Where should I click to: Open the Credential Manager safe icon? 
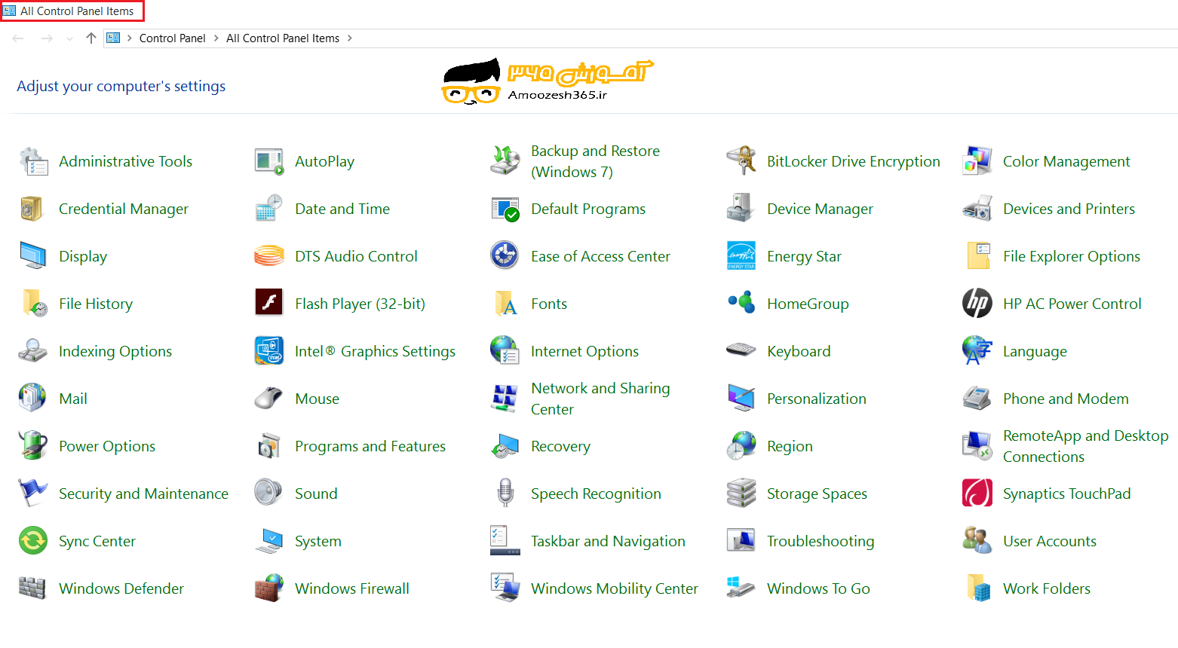point(33,209)
